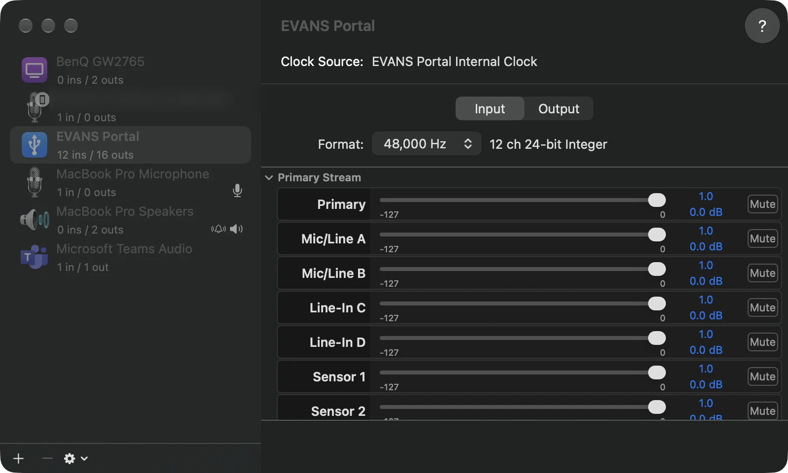This screenshot has width=788, height=473.
Task: Mute the Mic/Line B channel
Action: point(762,273)
